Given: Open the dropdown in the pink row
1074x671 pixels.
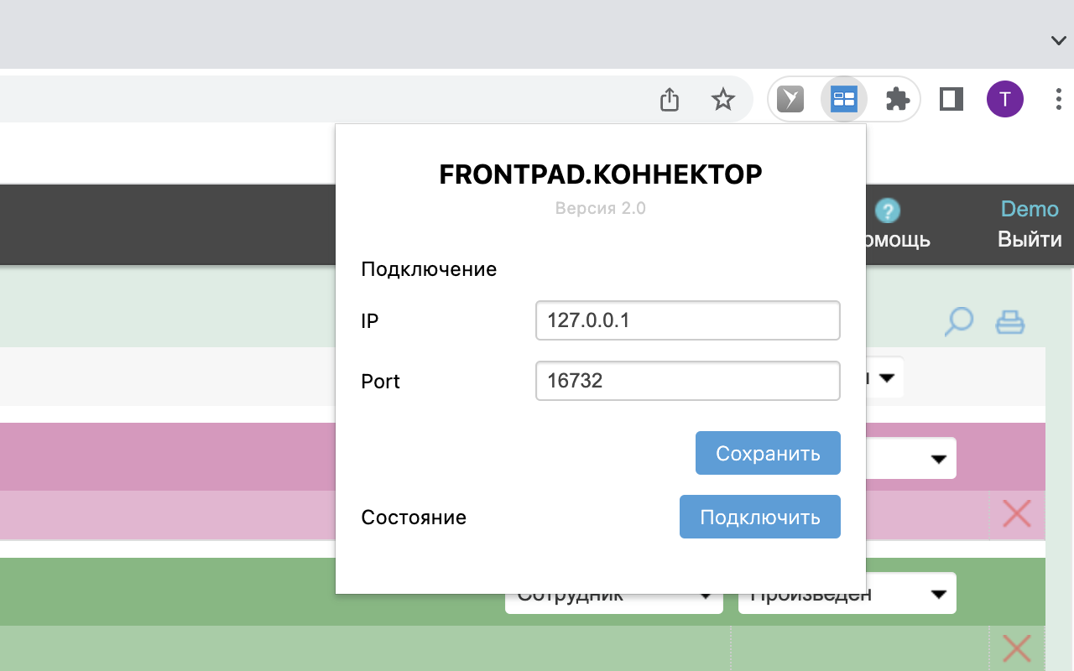Looking at the screenshot, I should click(911, 459).
